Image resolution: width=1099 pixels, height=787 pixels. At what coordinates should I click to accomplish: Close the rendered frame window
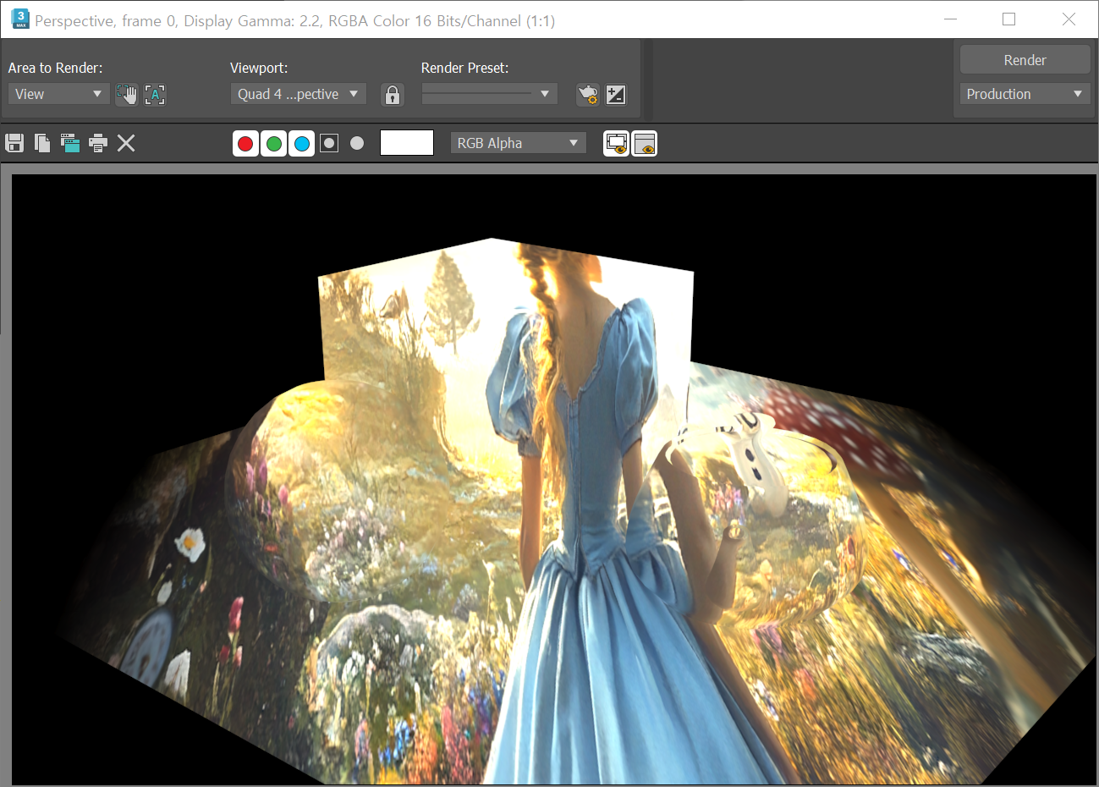coord(1069,19)
